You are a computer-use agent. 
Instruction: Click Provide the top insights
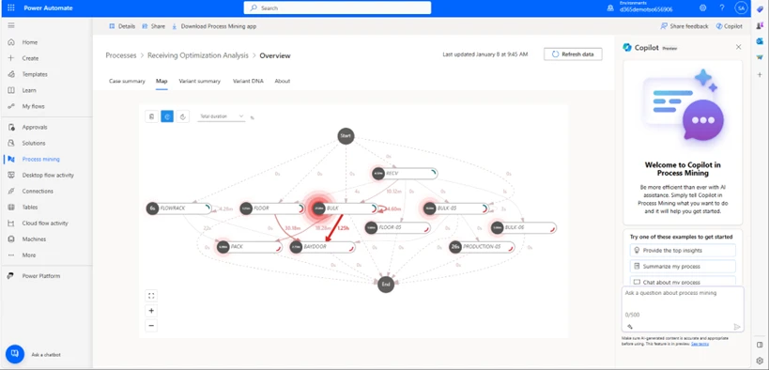683,250
